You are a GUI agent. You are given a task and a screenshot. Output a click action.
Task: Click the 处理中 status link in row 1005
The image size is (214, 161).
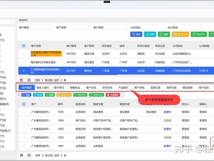tap(167, 112)
